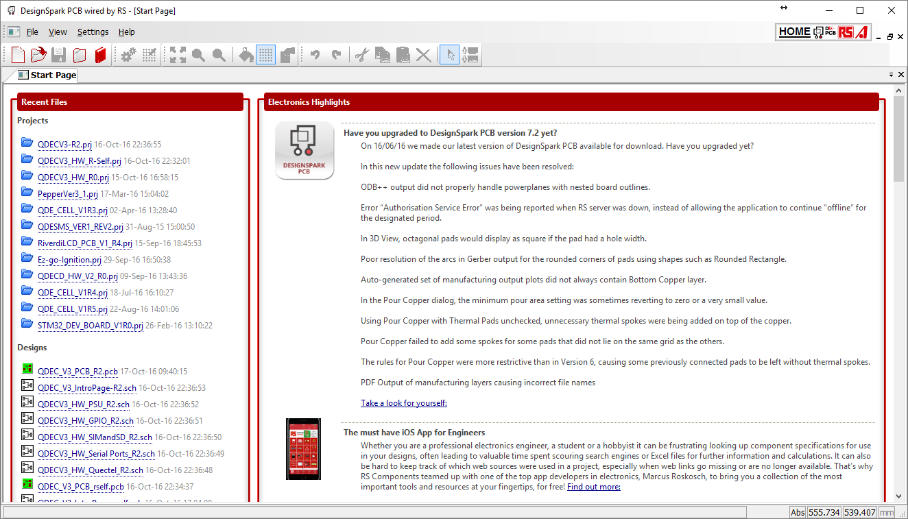The width and height of the screenshot is (908, 519).
Task: Toggle Abs coordinate mode in status bar
Action: click(x=798, y=512)
